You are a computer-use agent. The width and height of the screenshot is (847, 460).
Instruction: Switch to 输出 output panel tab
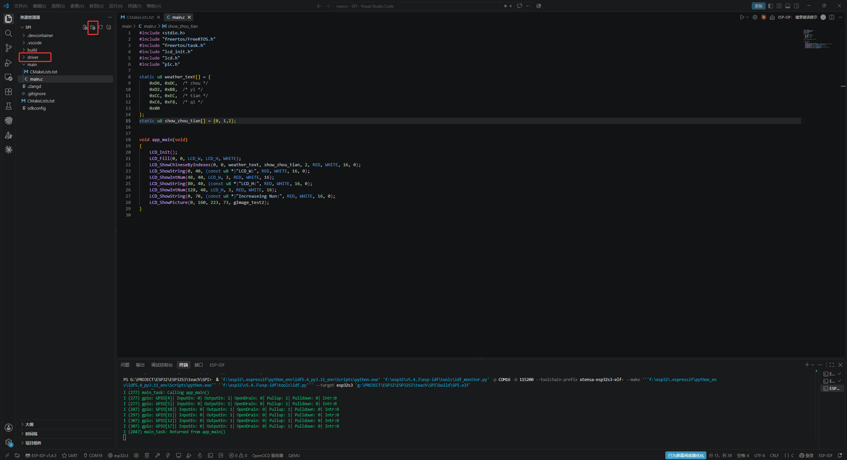(x=140, y=365)
